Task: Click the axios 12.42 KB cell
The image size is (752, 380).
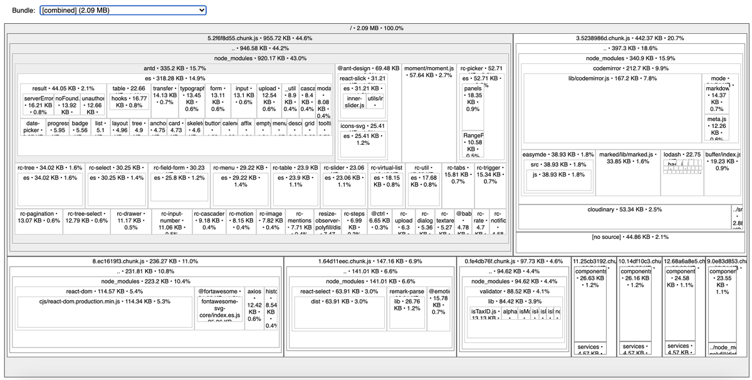Action: coord(254,307)
